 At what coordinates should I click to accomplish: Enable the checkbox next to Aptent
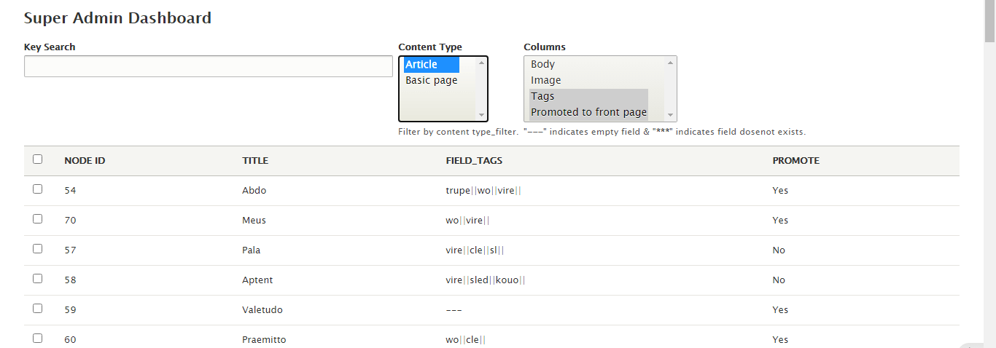click(38, 279)
